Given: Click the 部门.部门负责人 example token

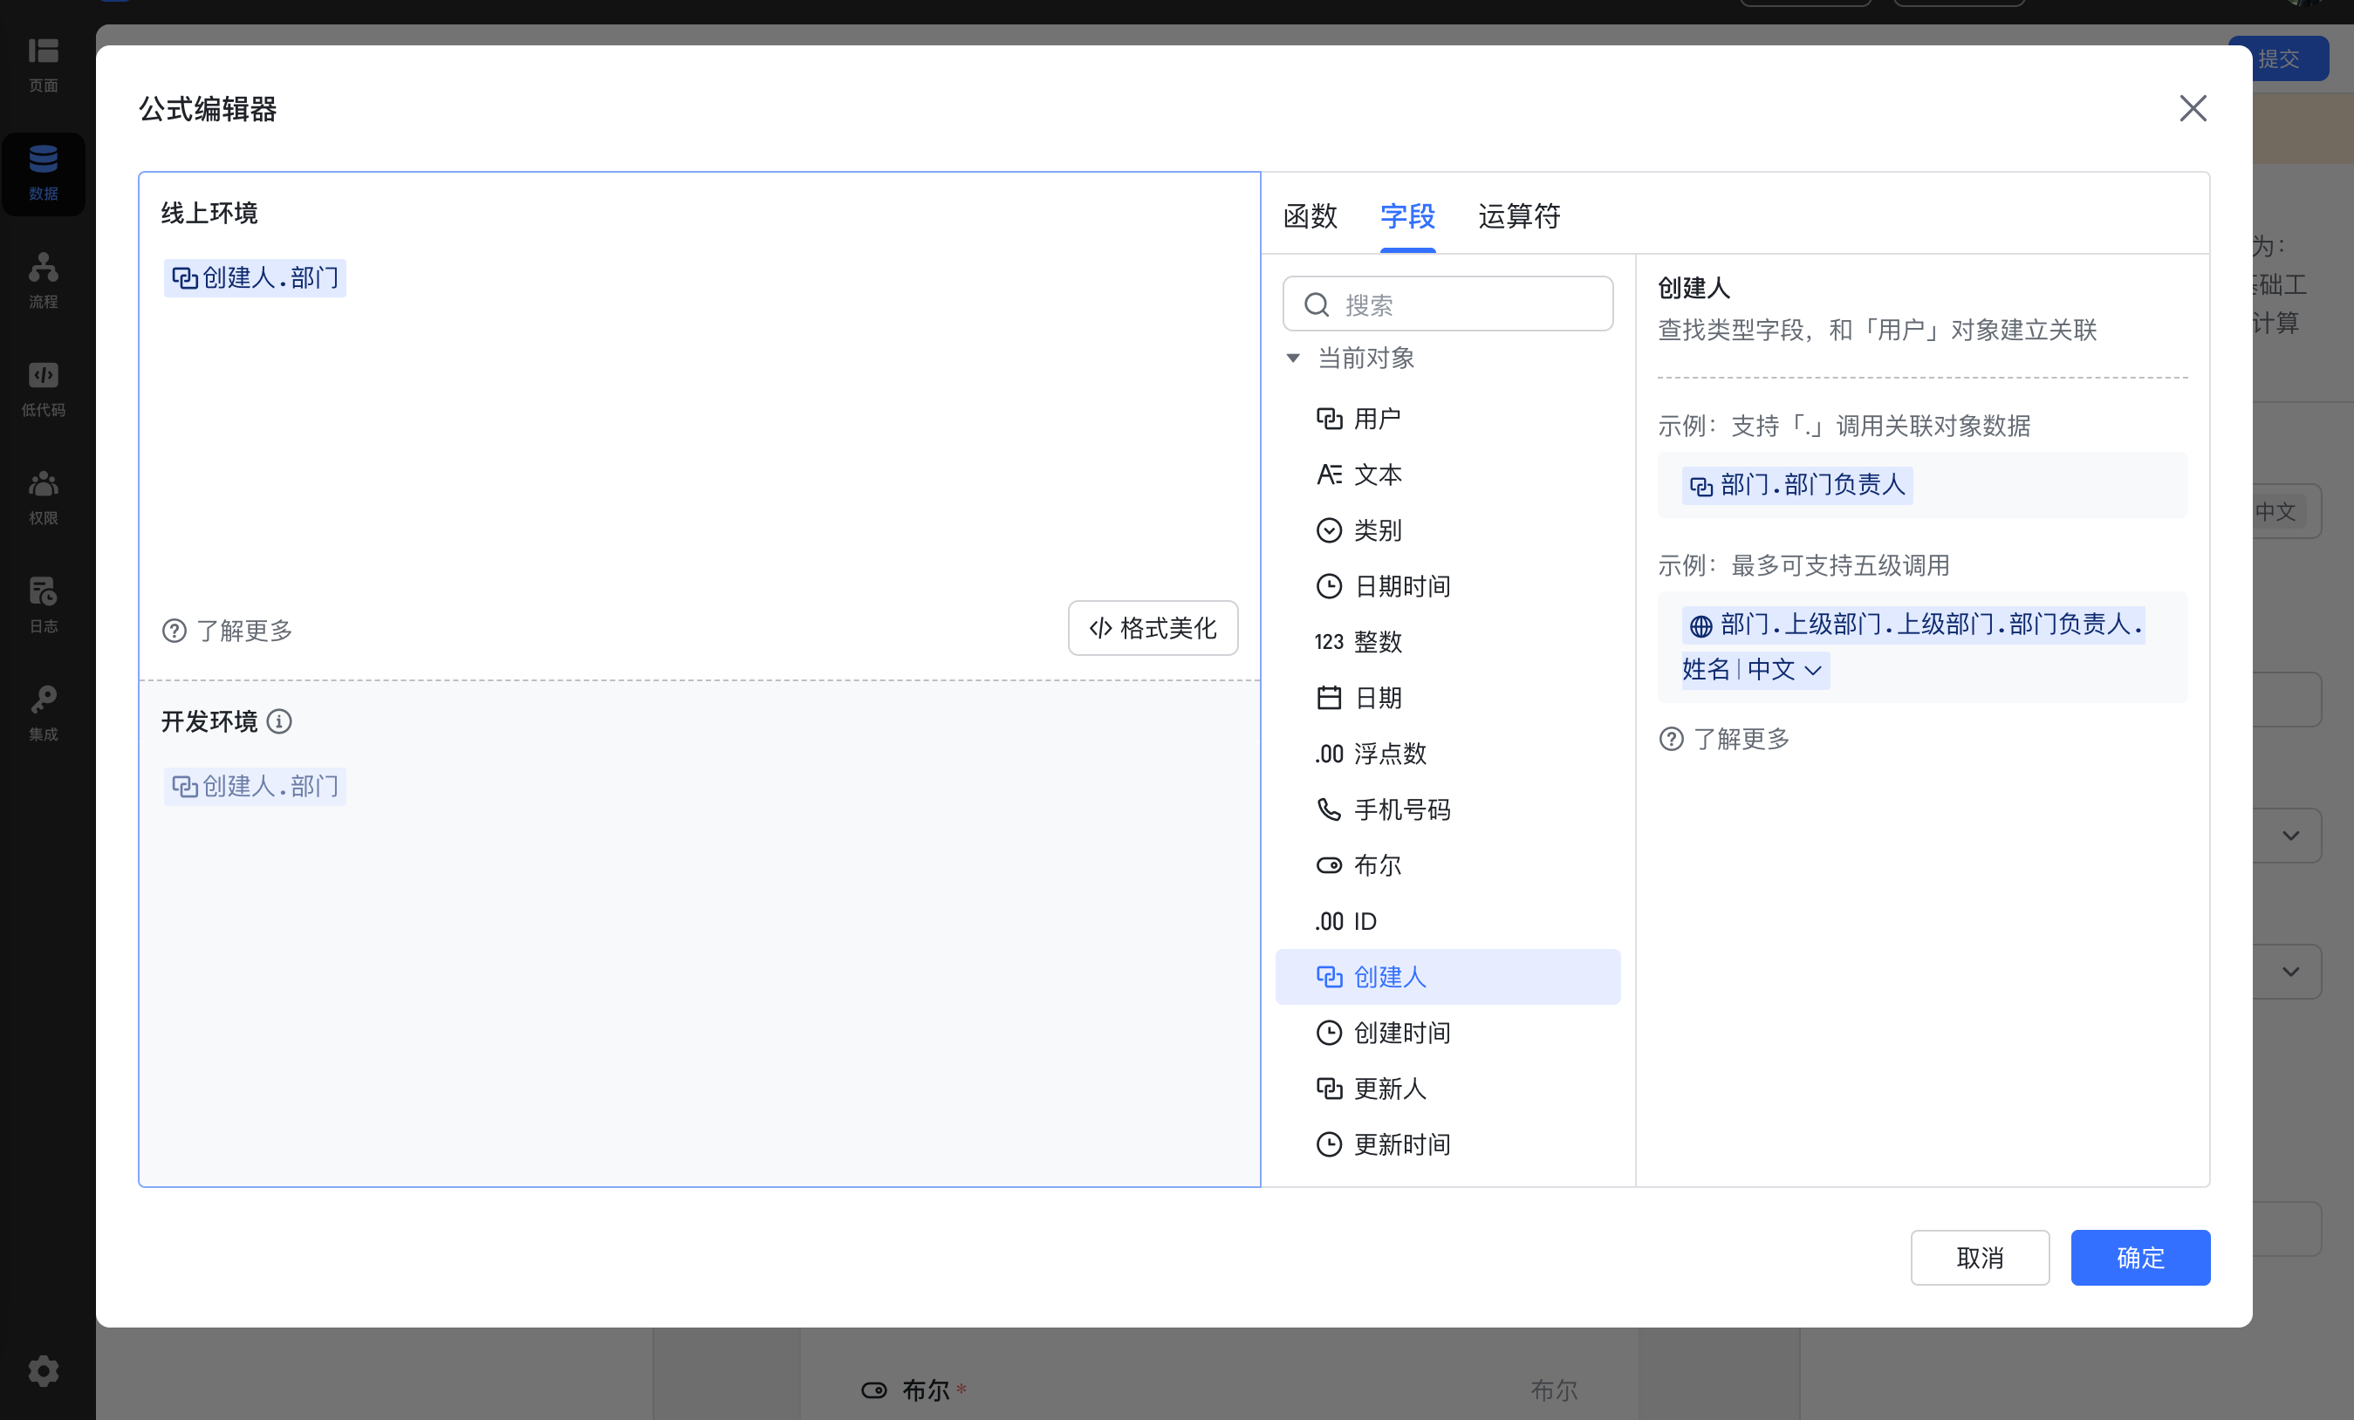Looking at the screenshot, I should (x=1797, y=485).
